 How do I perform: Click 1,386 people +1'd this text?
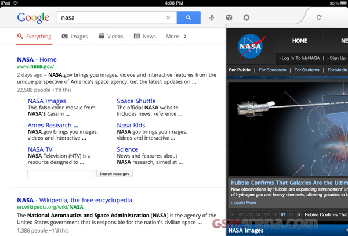tap(43, 230)
